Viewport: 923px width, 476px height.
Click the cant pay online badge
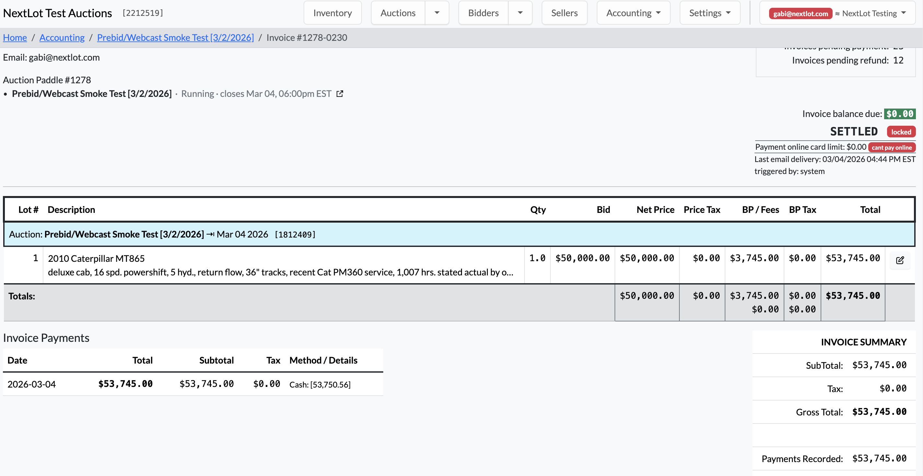892,147
